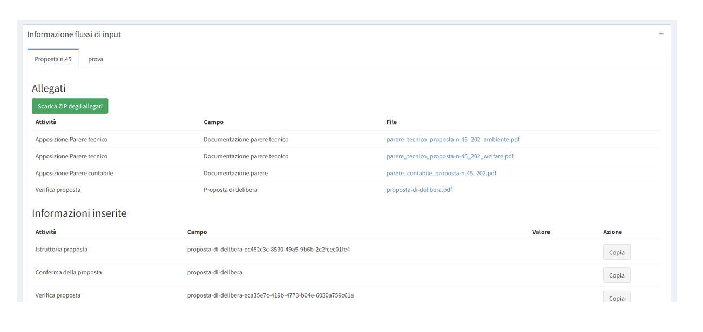Open the proposta-di-delibera.pdf link
703x332 pixels.
click(x=419, y=190)
